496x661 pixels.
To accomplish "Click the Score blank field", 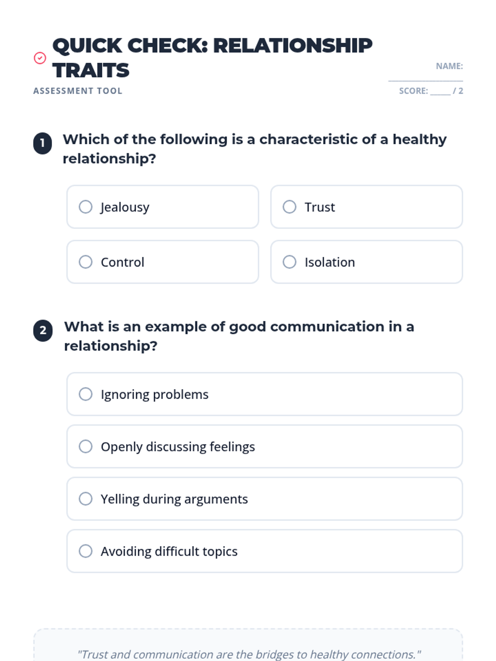I will (x=440, y=91).
